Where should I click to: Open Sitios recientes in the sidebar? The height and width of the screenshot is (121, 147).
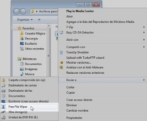(x=34, y=49)
